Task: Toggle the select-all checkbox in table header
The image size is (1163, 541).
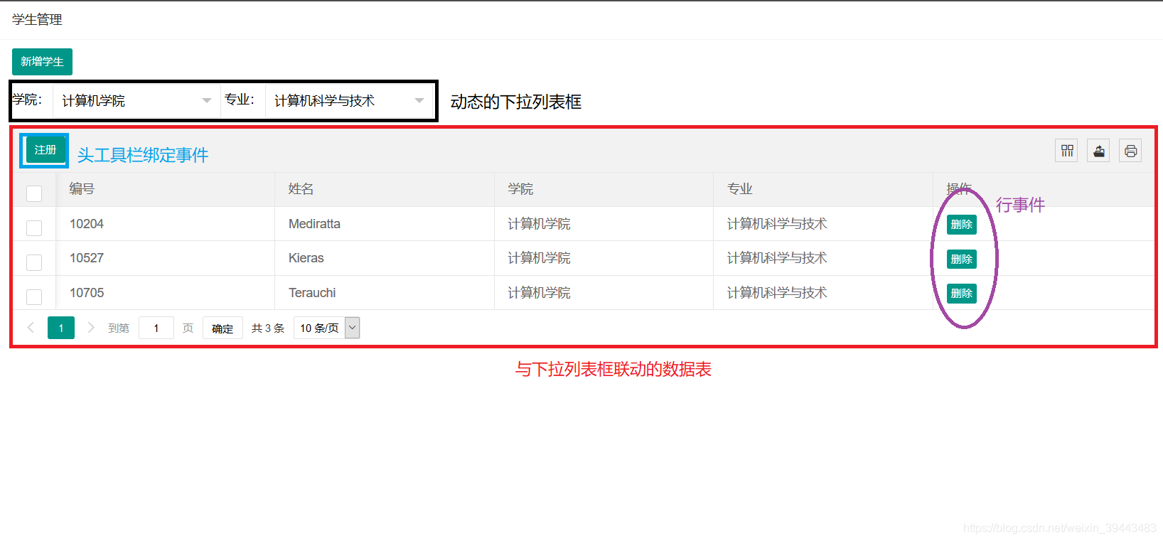Action: tap(34, 193)
